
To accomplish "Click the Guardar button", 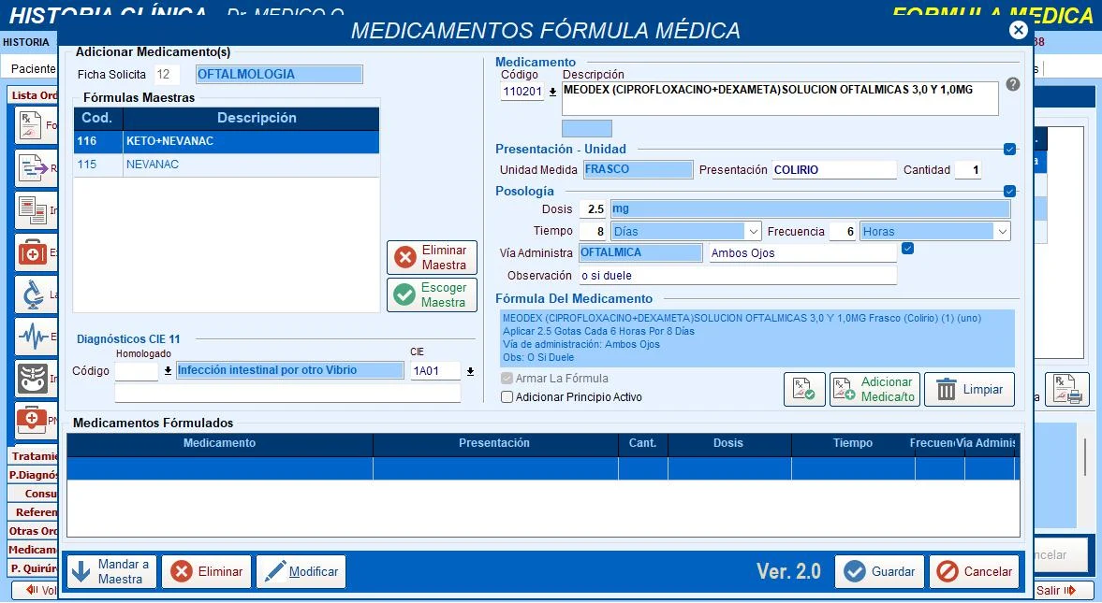I will [880, 571].
